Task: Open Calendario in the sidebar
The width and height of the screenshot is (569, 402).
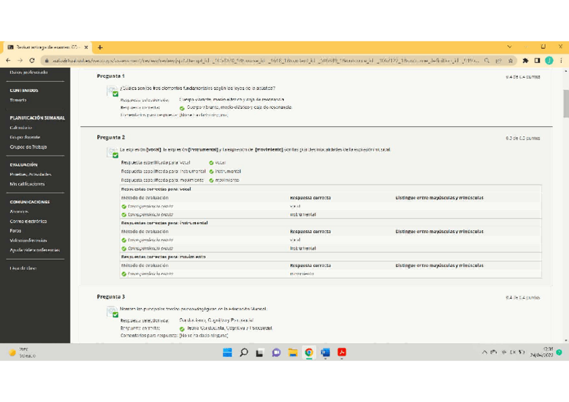Action: point(21,128)
